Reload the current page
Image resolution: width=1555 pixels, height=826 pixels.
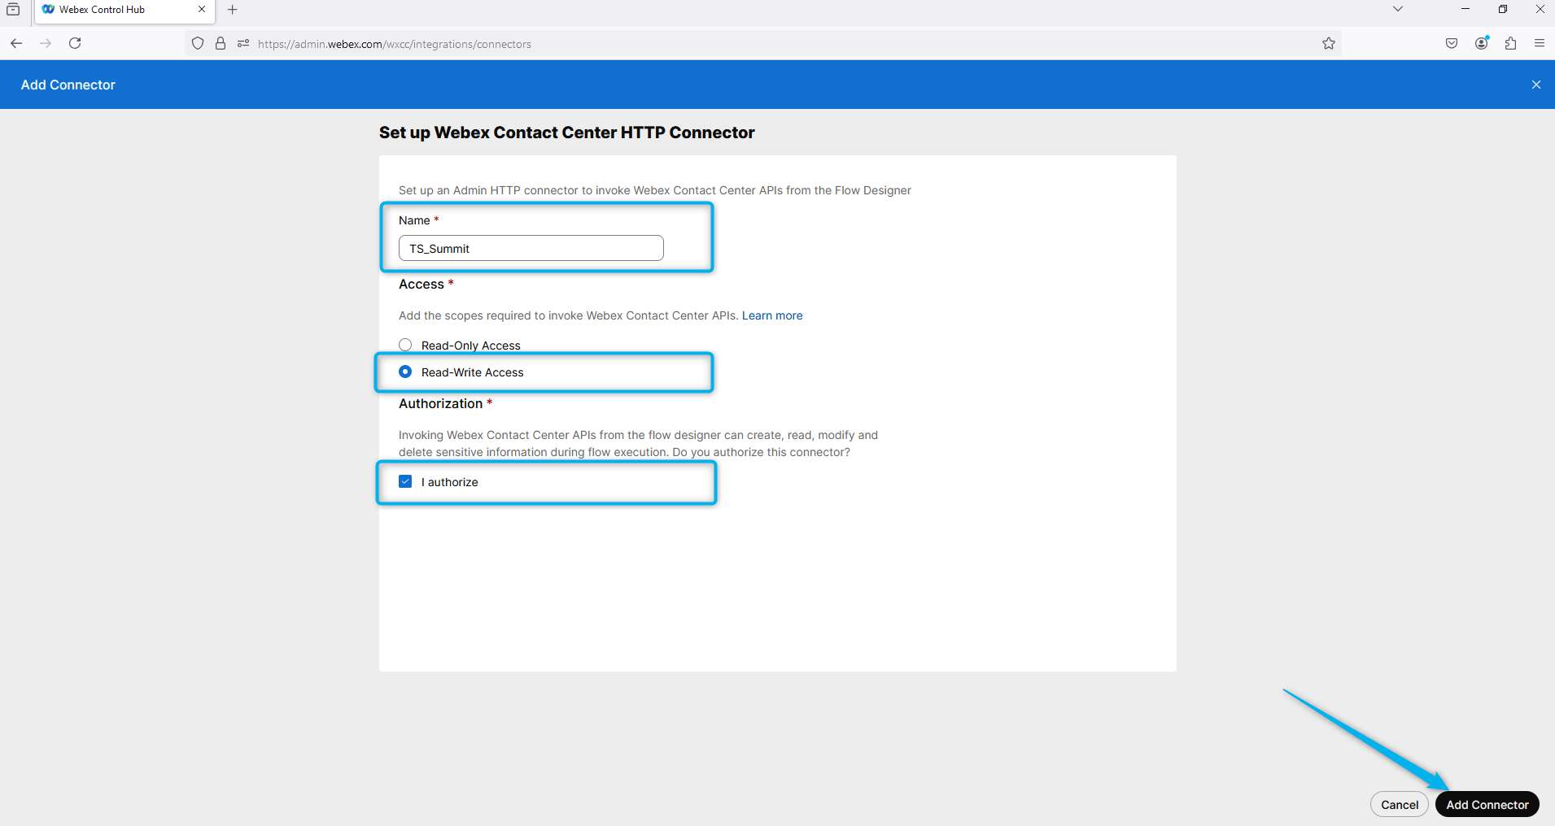(75, 43)
